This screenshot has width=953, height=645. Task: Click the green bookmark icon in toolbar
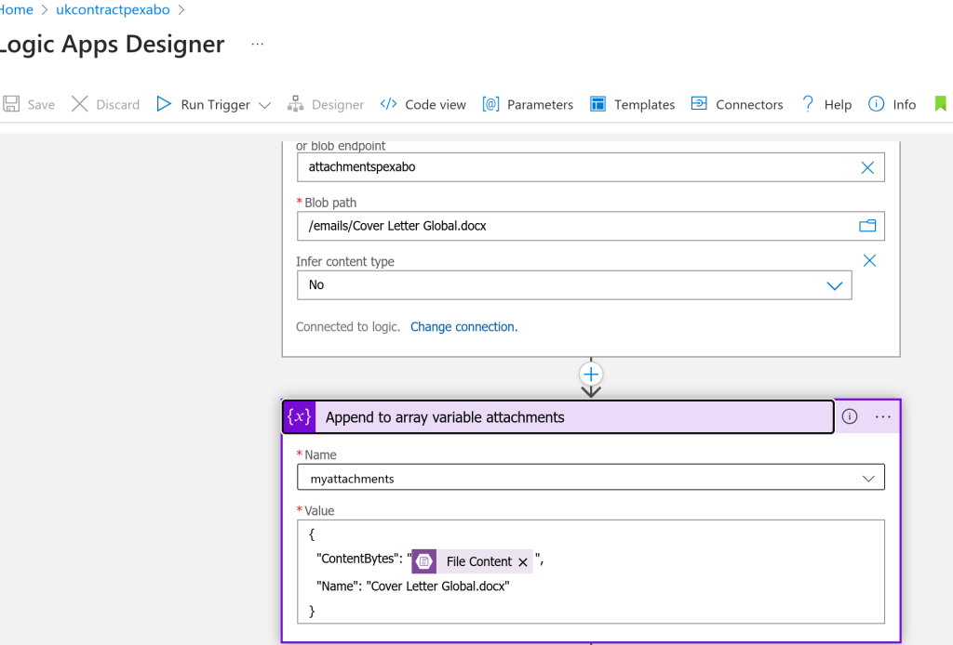(940, 104)
